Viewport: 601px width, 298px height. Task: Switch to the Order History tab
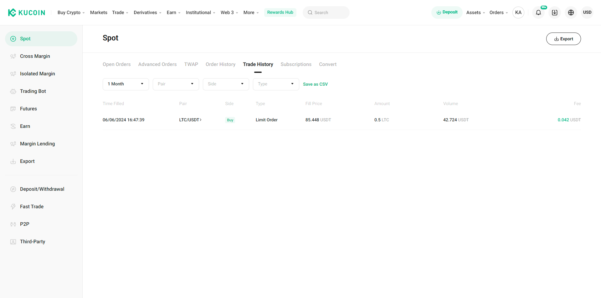point(220,64)
